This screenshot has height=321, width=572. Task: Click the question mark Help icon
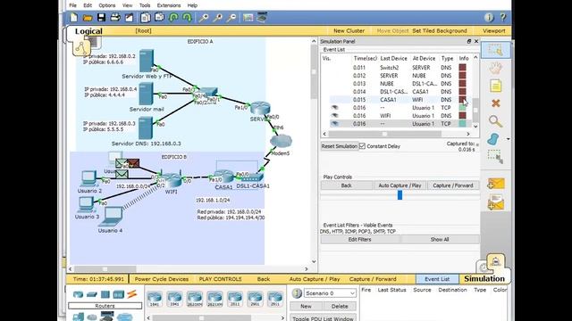(x=503, y=17)
